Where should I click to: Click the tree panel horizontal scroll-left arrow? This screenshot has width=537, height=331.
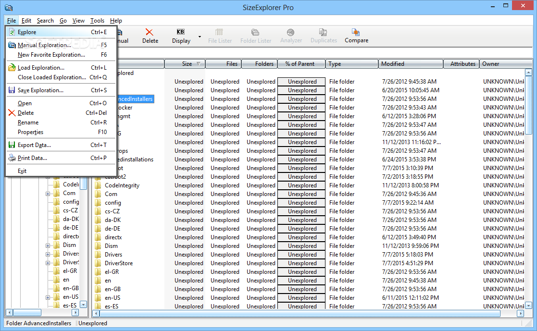coord(10,313)
